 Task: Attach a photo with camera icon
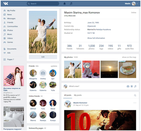[128, 86]
